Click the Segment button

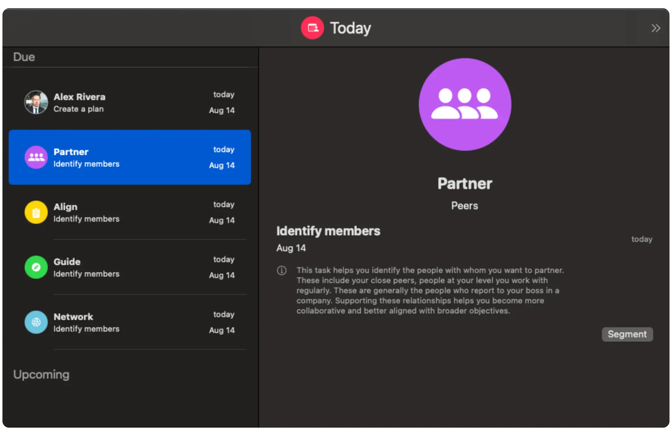[x=627, y=334]
